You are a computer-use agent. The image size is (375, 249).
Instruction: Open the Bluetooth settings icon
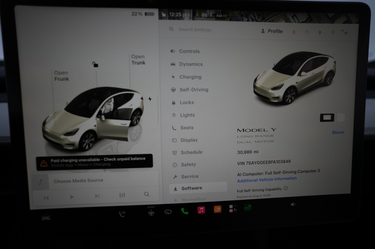332,32
